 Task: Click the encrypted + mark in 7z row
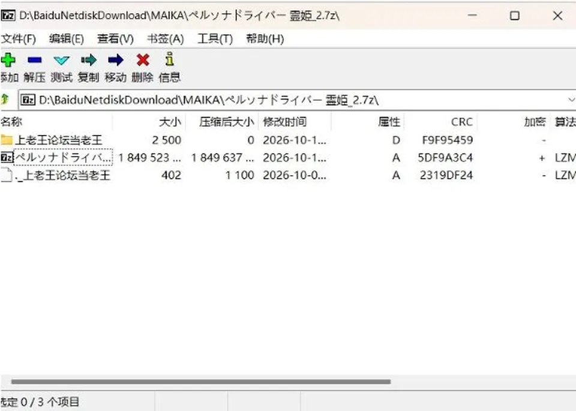point(542,158)
